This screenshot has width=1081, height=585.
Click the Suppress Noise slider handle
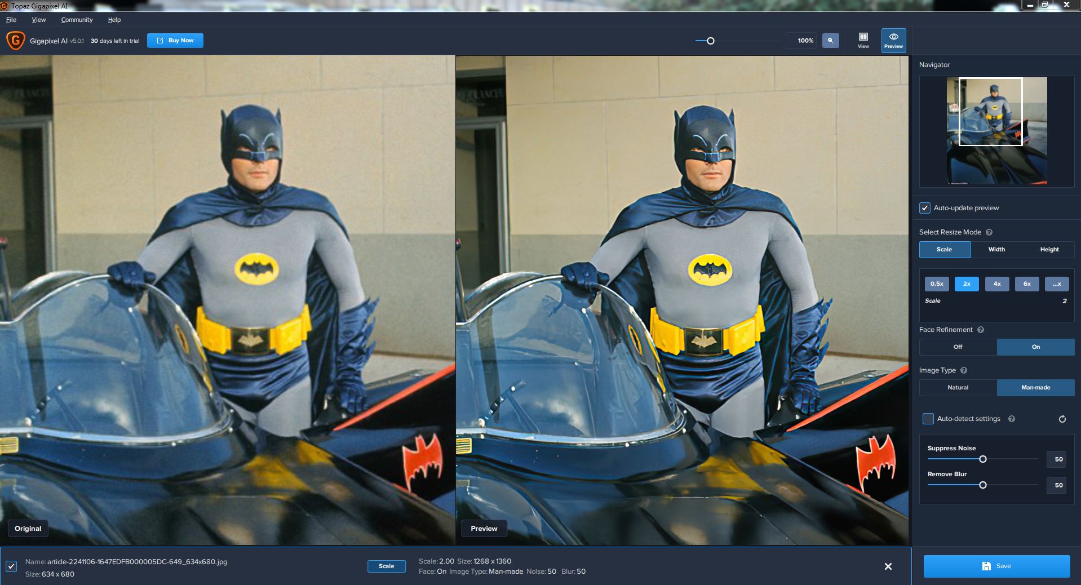(983, 459)
